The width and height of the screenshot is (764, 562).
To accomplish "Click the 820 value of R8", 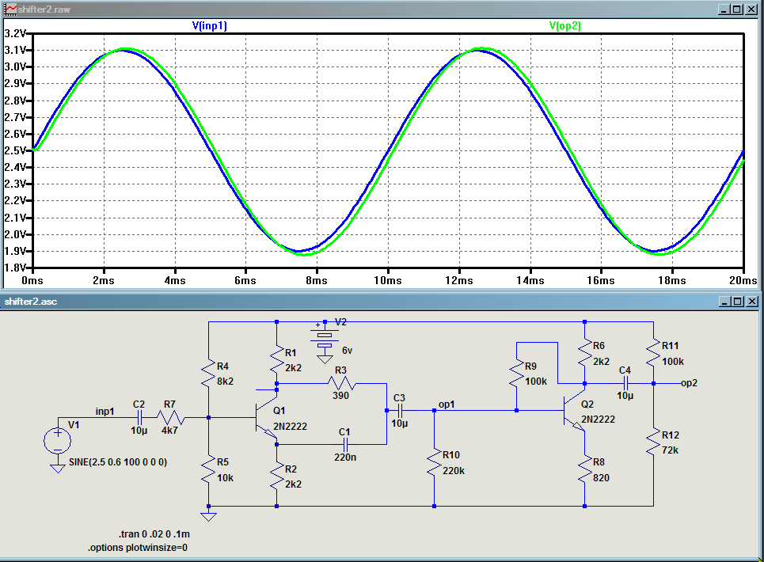I will [x=601, y=478].
